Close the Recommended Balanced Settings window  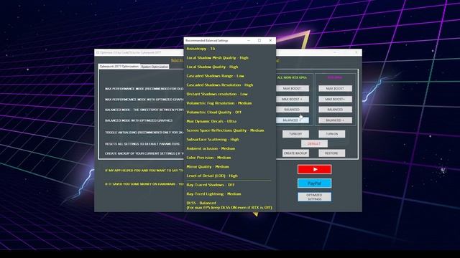click(x=270, y=40)
